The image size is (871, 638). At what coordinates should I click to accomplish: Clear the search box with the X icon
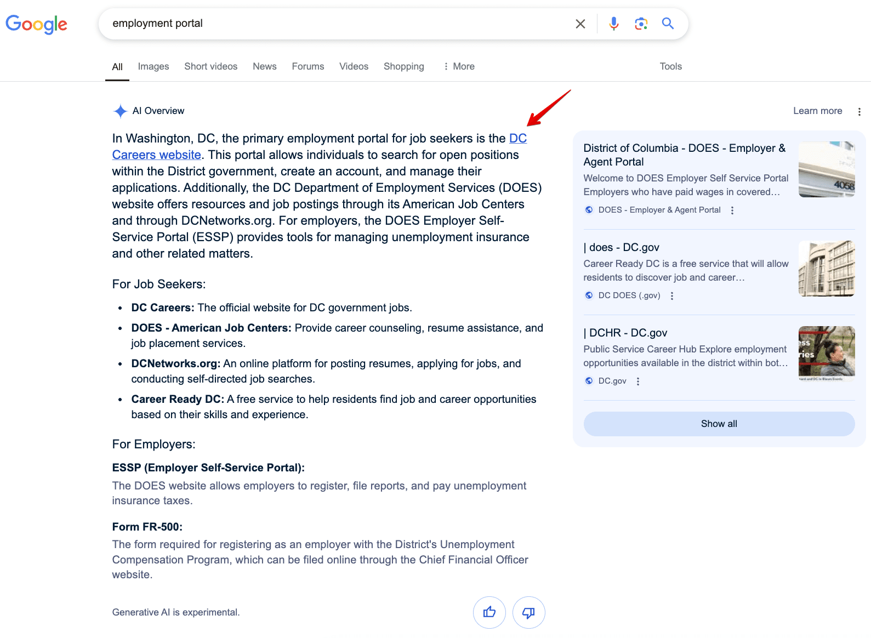coord(580,24)
